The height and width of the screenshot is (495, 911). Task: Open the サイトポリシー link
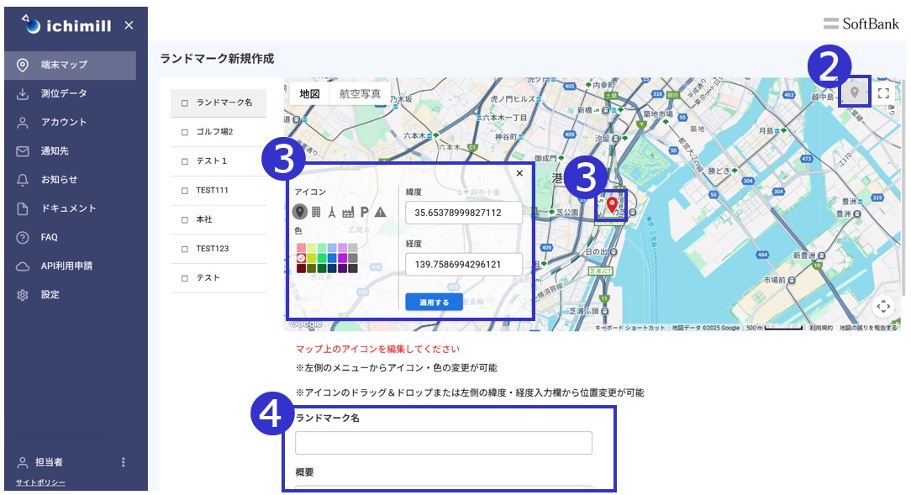click(x=40, y=482)
